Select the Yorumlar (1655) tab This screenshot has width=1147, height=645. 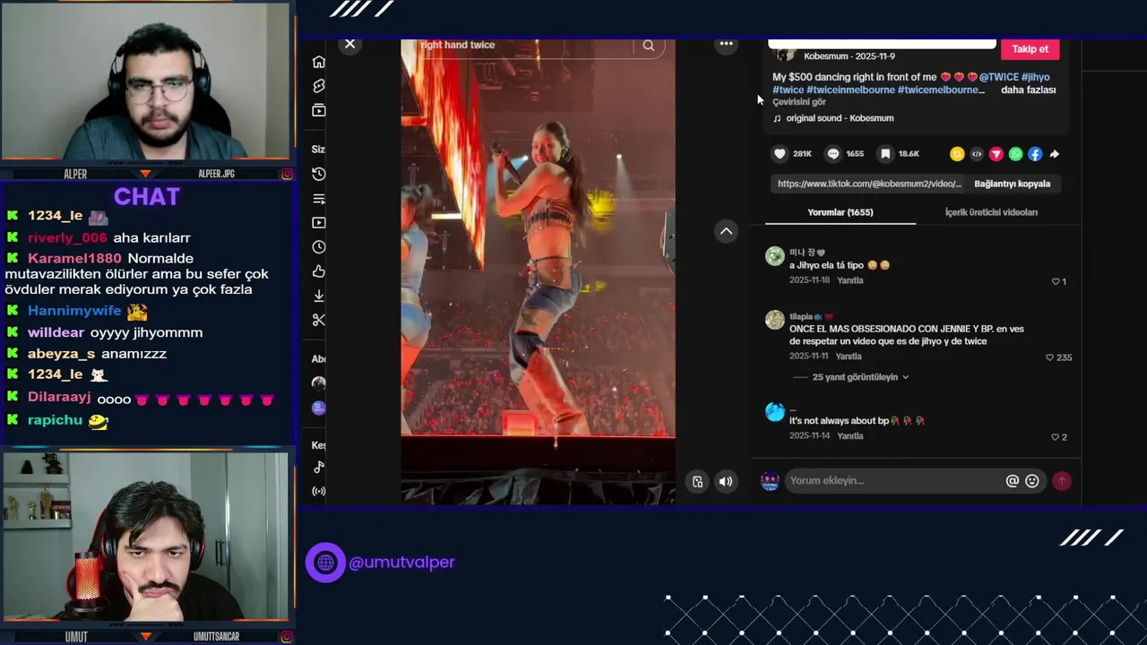click(x=840, y=212)
